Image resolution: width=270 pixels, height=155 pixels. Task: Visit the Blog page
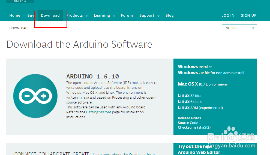170,16
